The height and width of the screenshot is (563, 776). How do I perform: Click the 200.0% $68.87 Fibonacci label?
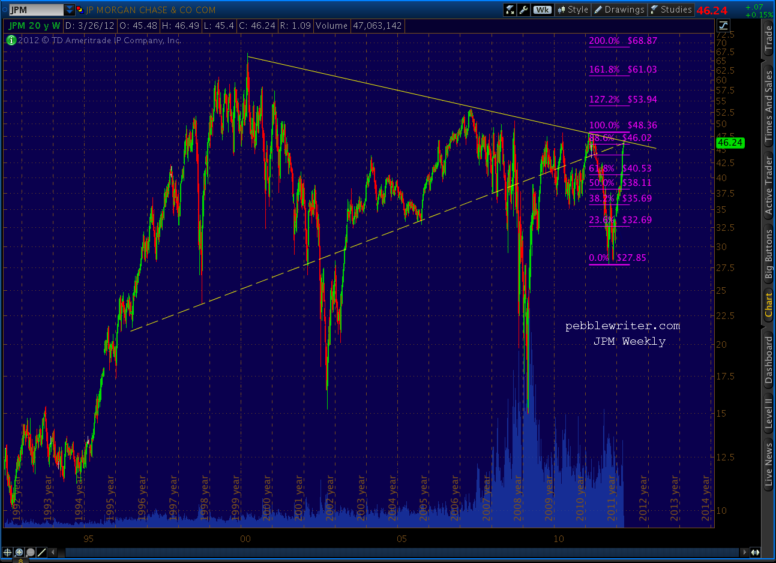click(623, 41)
